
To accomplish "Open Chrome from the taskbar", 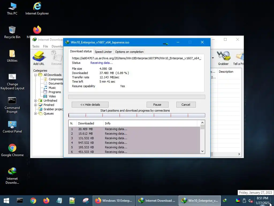I will pos(33,201).
